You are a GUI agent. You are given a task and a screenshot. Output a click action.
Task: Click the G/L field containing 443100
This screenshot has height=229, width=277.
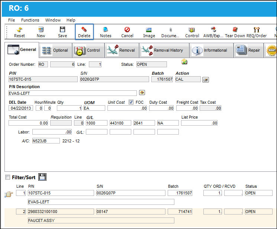click(120, 123)
